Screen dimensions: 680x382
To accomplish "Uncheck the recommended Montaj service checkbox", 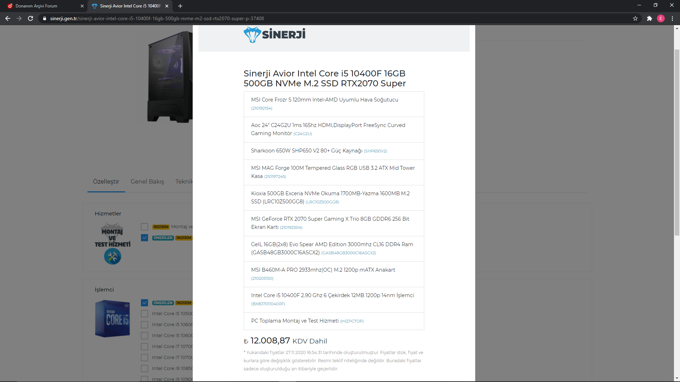I will [x=144, y=238].
